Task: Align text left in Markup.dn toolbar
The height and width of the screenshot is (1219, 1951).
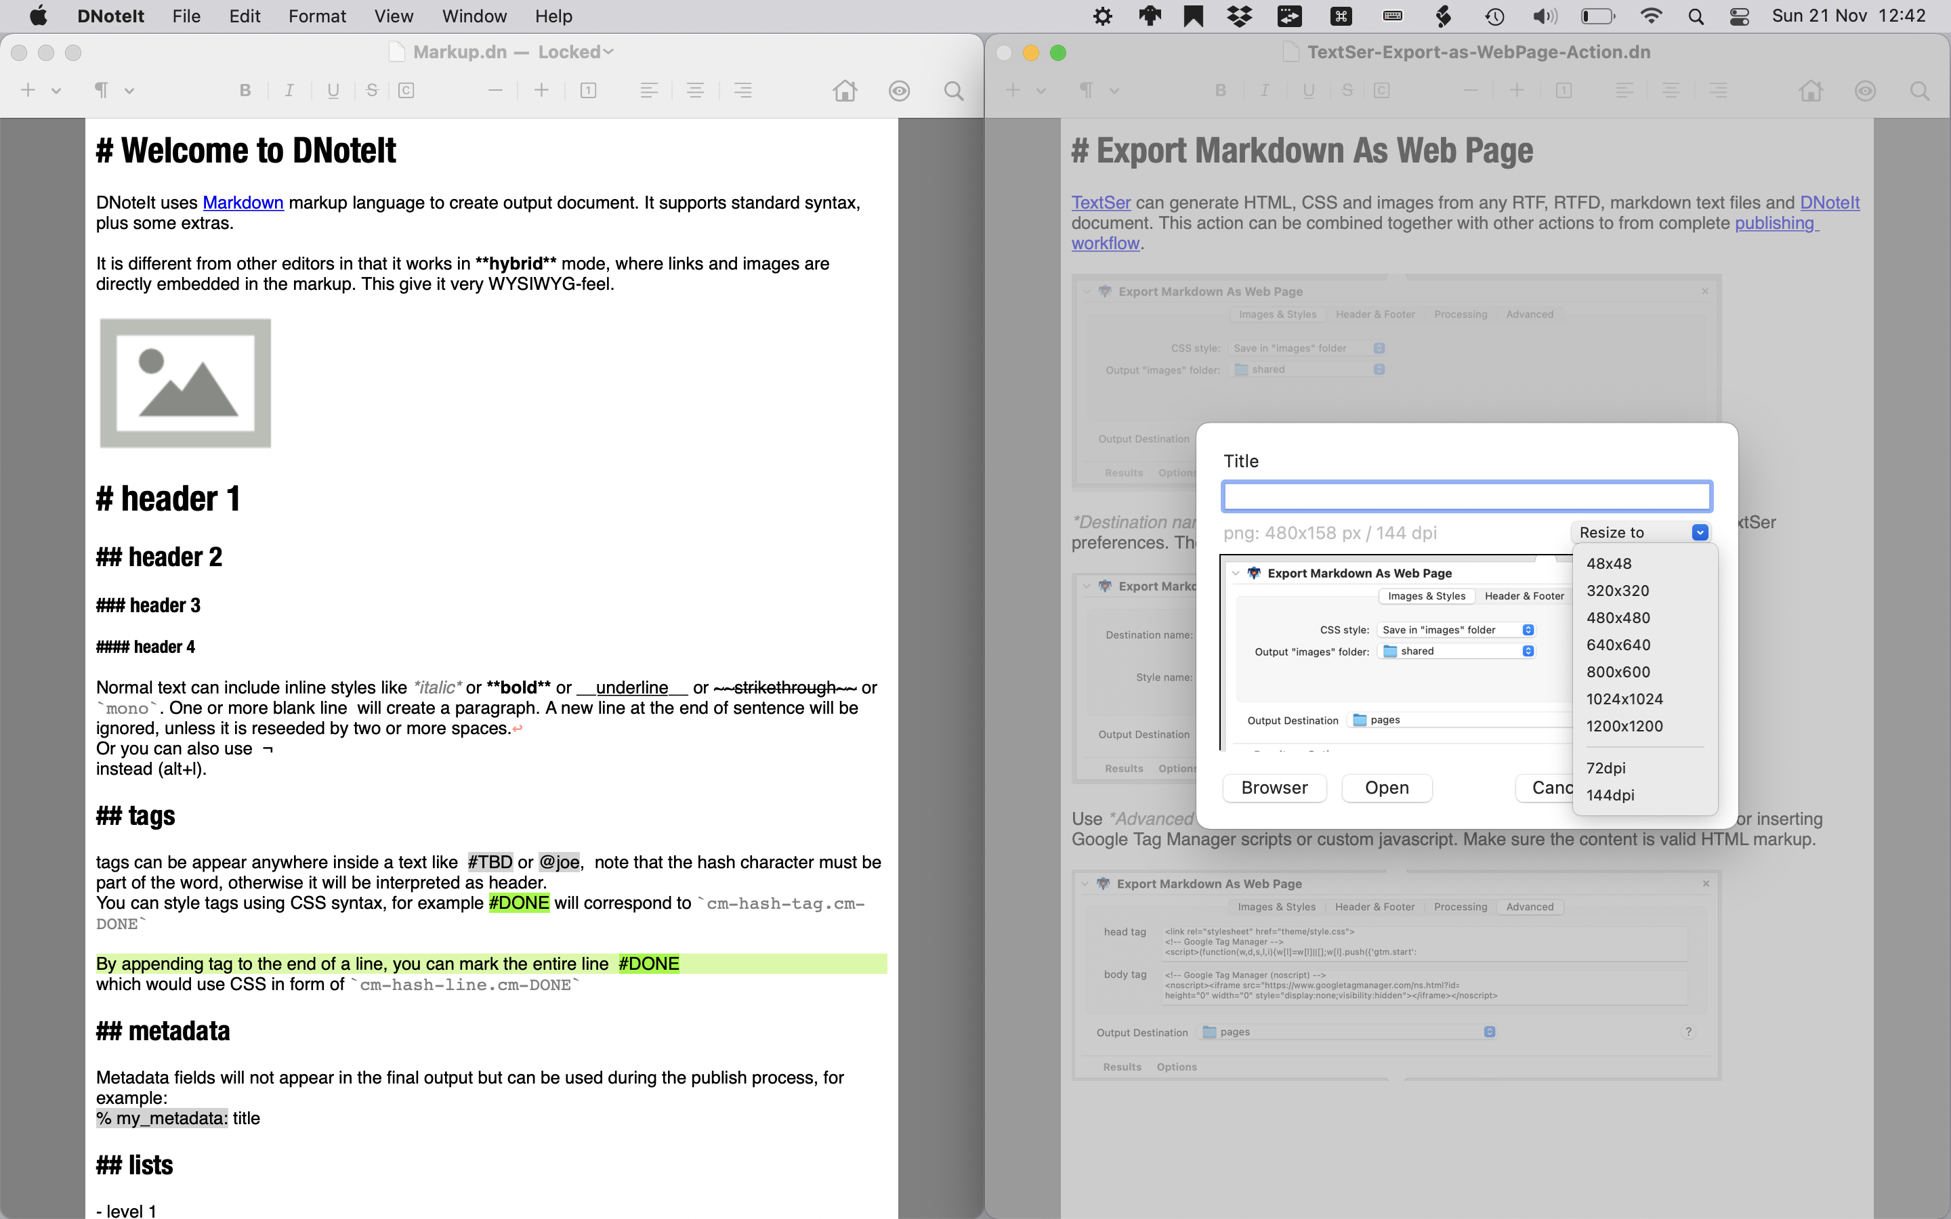Action: pos(649,90)
